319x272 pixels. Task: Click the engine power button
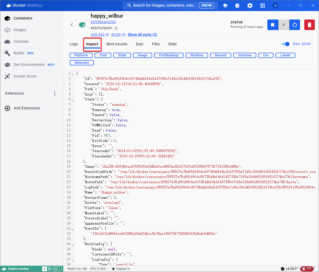tap(55, 269)
